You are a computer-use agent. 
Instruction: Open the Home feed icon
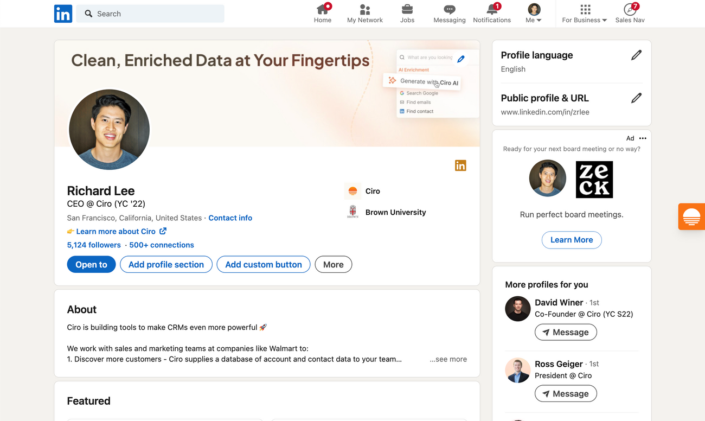click(x=322, y=9)
